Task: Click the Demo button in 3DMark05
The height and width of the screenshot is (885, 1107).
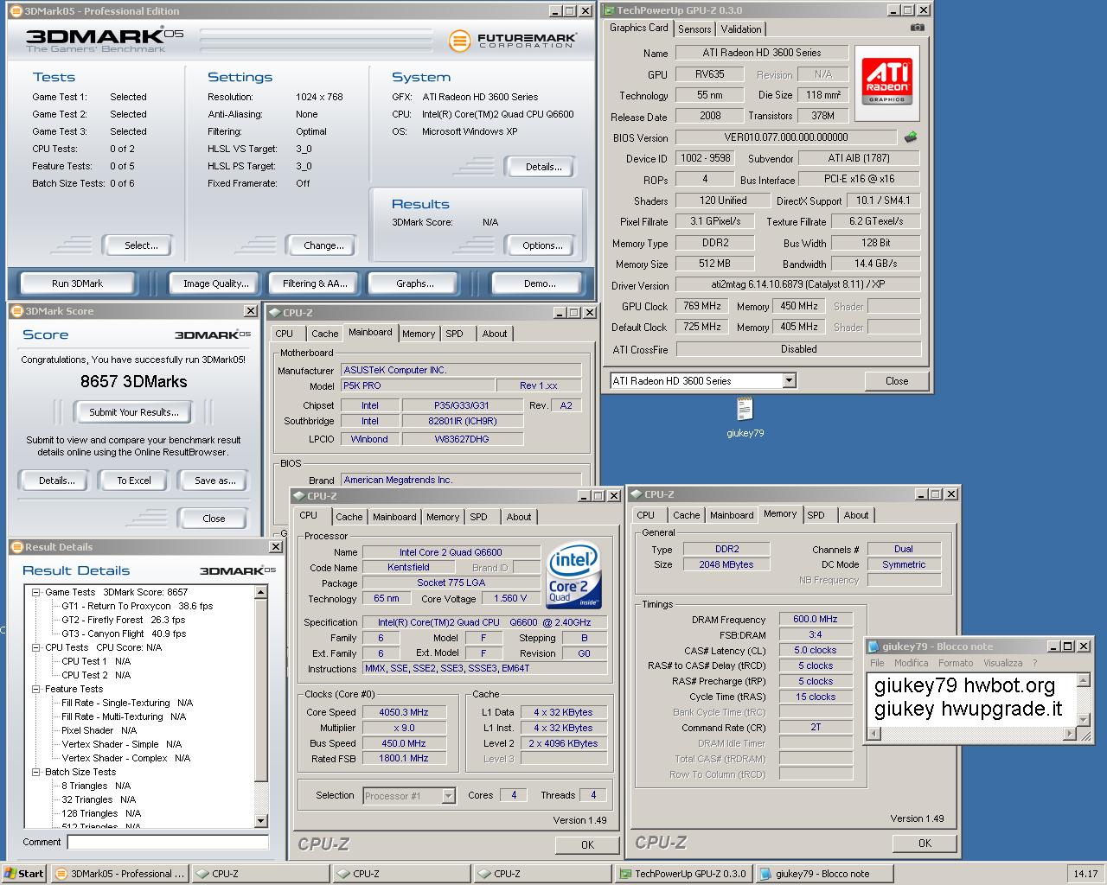Action: point(540,283)
